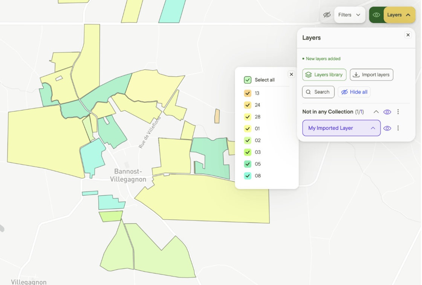The image size is (422, 285).
Task: Toggle eye icon for Not in any Collection
Action: point(387,112)
